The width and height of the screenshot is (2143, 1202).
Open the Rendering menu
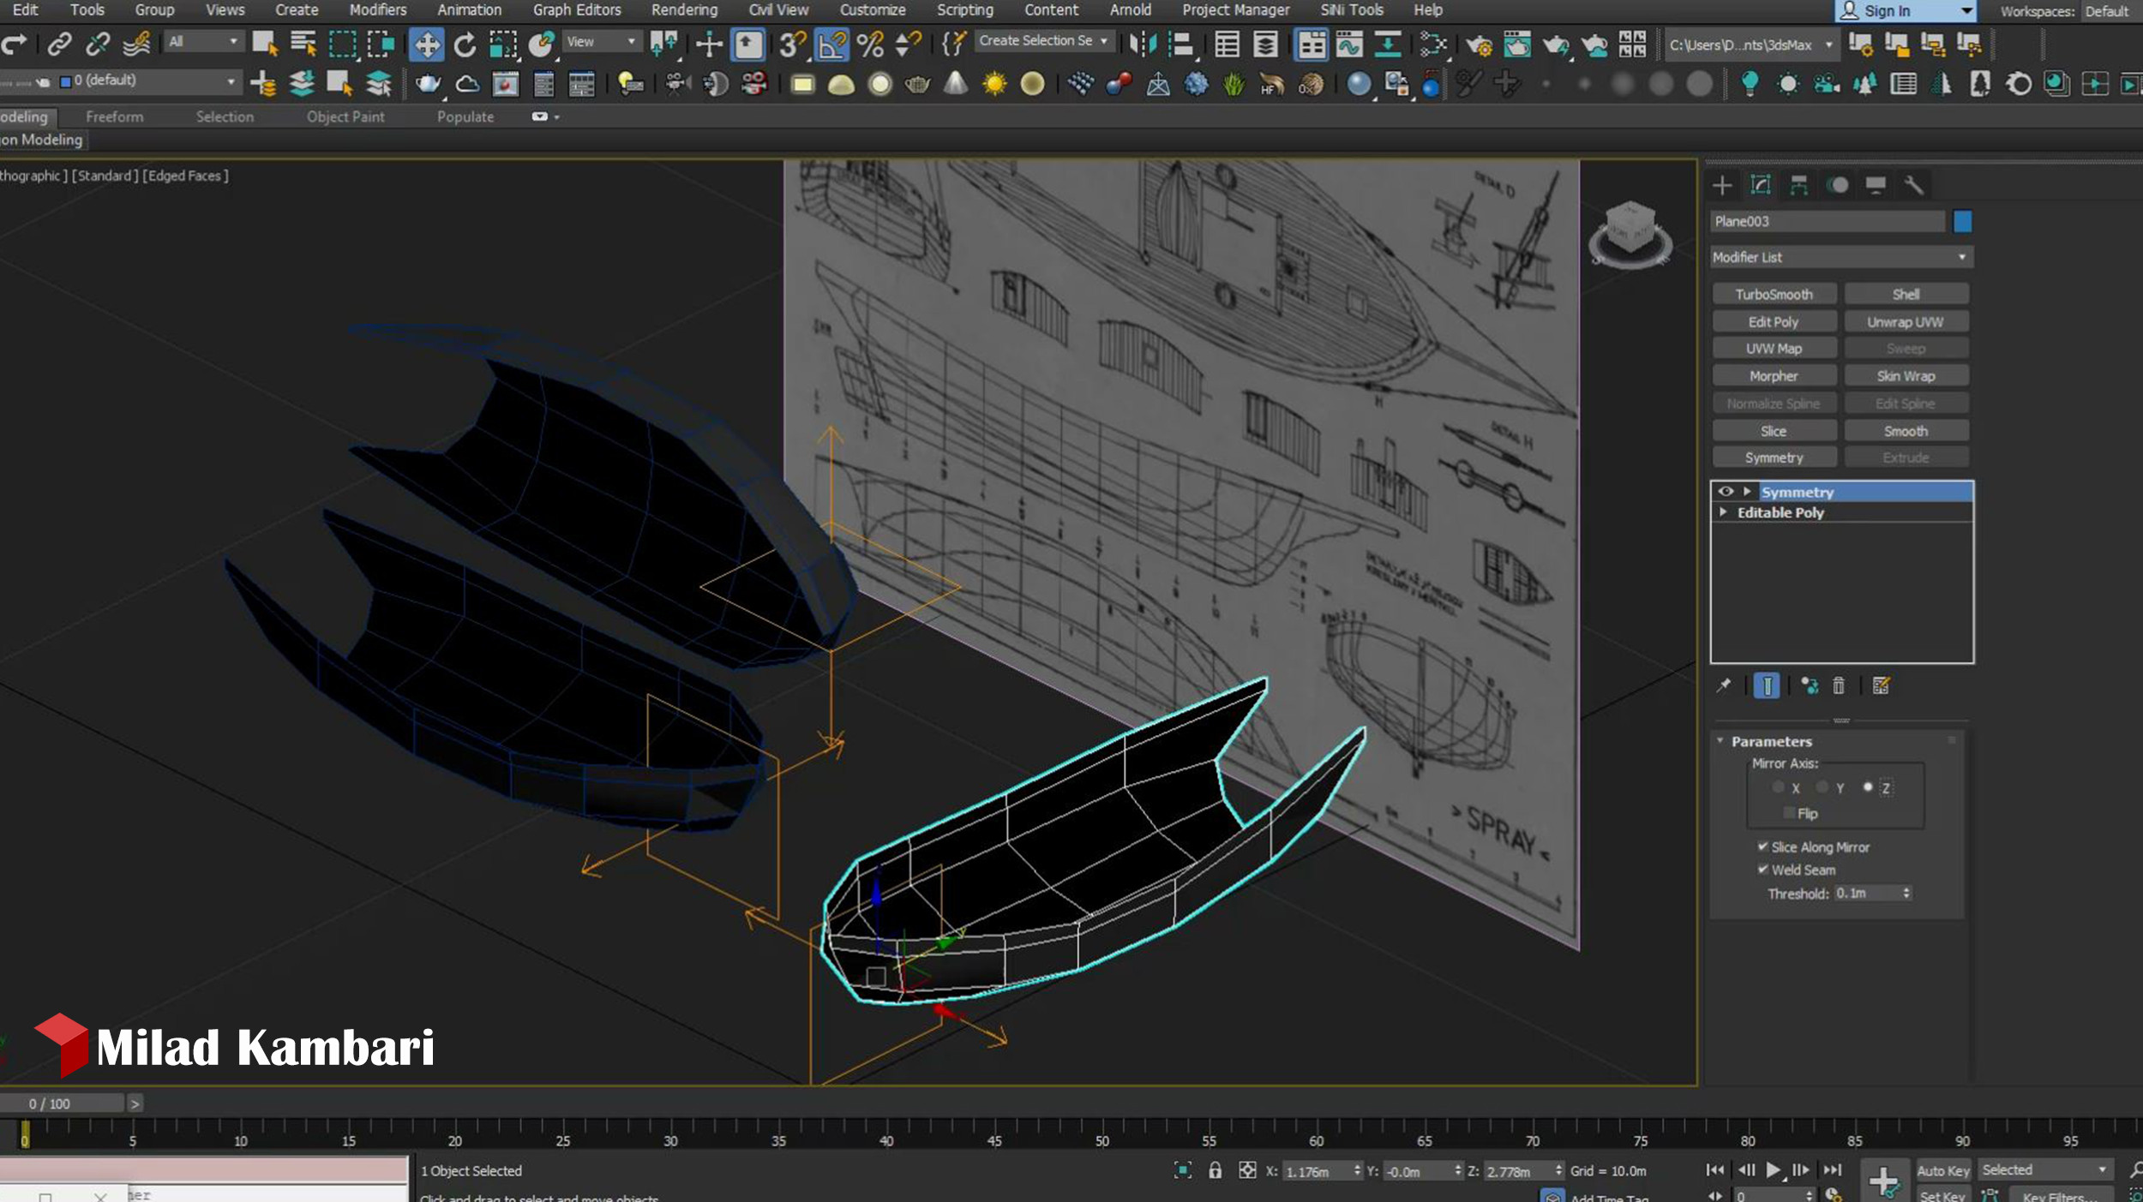click(683, 10)
